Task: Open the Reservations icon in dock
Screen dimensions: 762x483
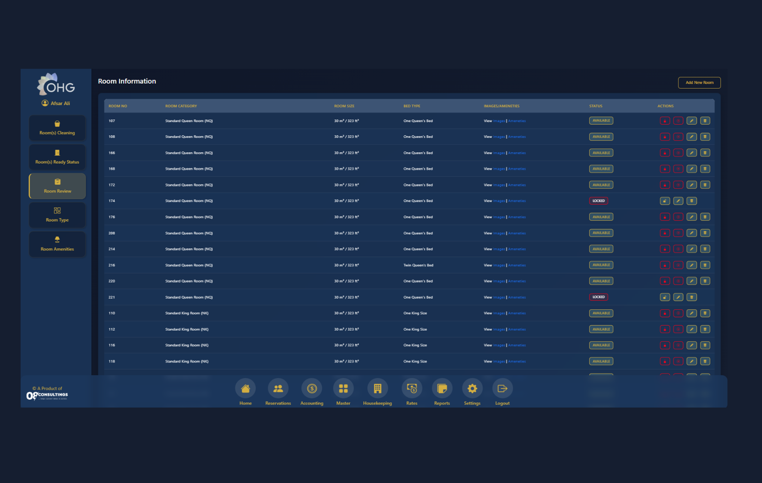Action: [278, 389]
